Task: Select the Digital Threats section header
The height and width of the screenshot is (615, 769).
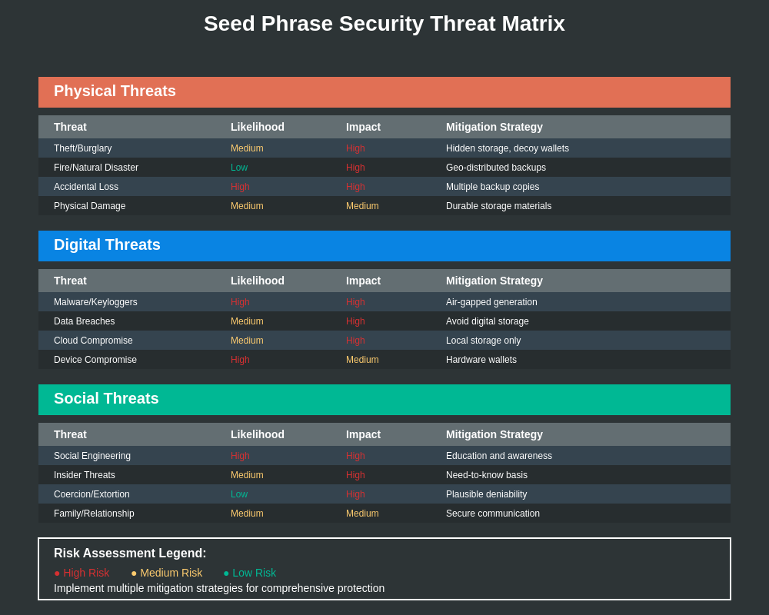Action: 384,246
